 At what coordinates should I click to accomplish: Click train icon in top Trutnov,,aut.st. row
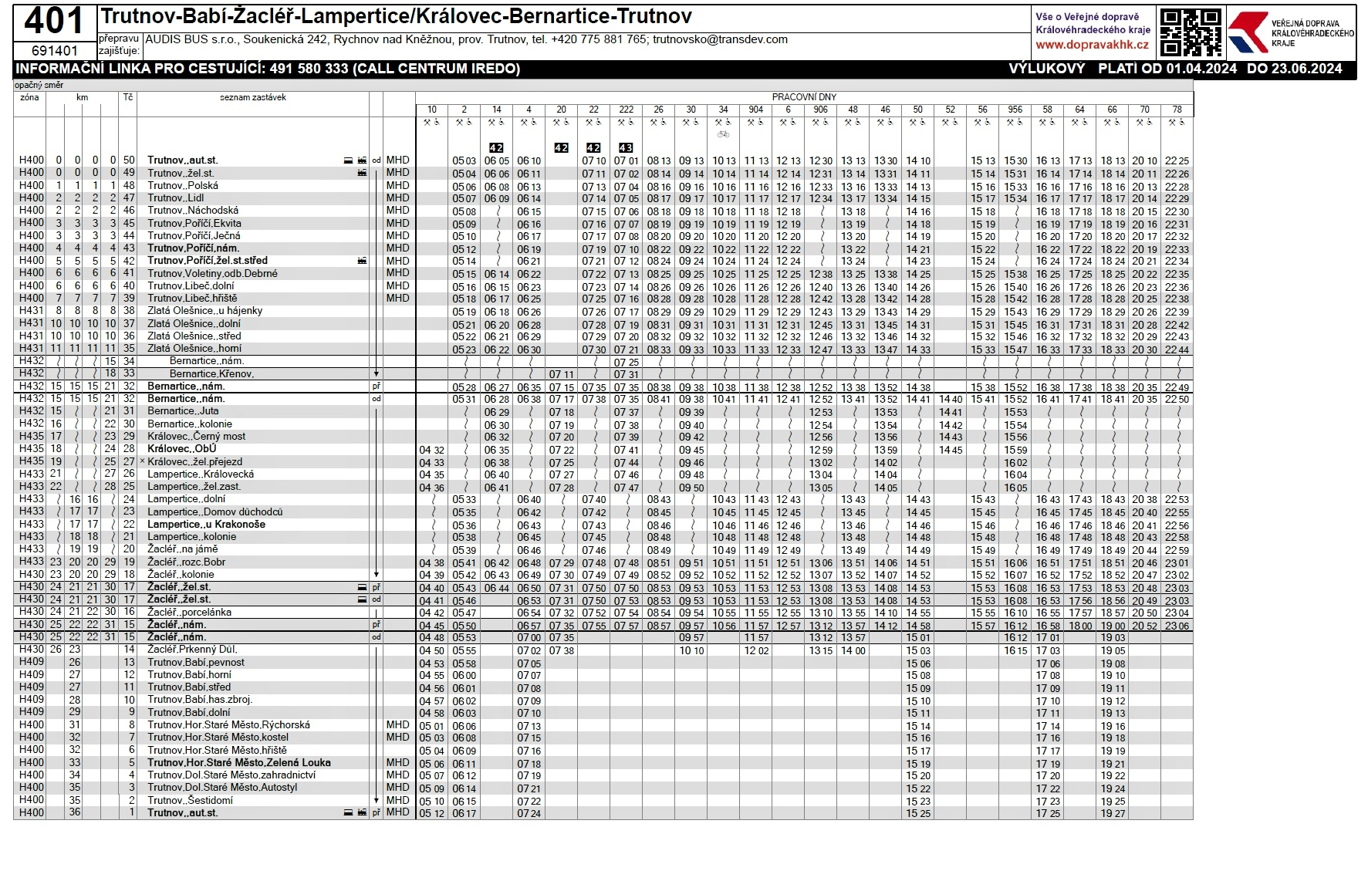tap(362, 160)
